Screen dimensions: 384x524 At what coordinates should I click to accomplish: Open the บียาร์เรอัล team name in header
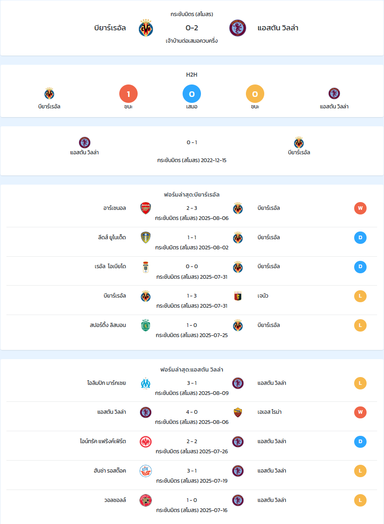tap(110, 28)
